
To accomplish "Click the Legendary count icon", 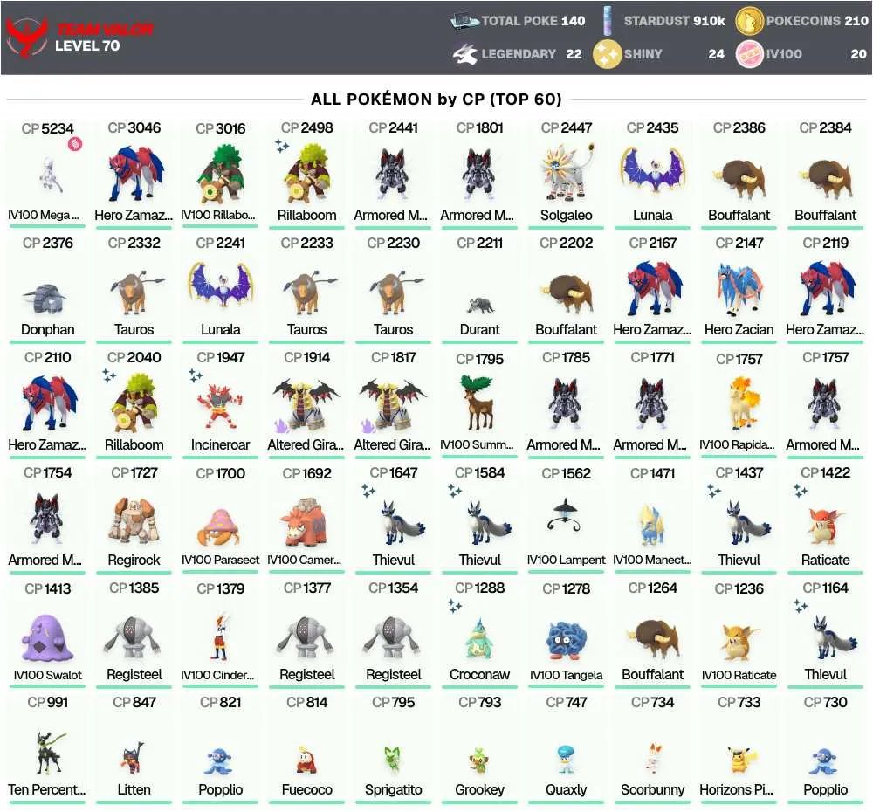I will coord(464,54).
